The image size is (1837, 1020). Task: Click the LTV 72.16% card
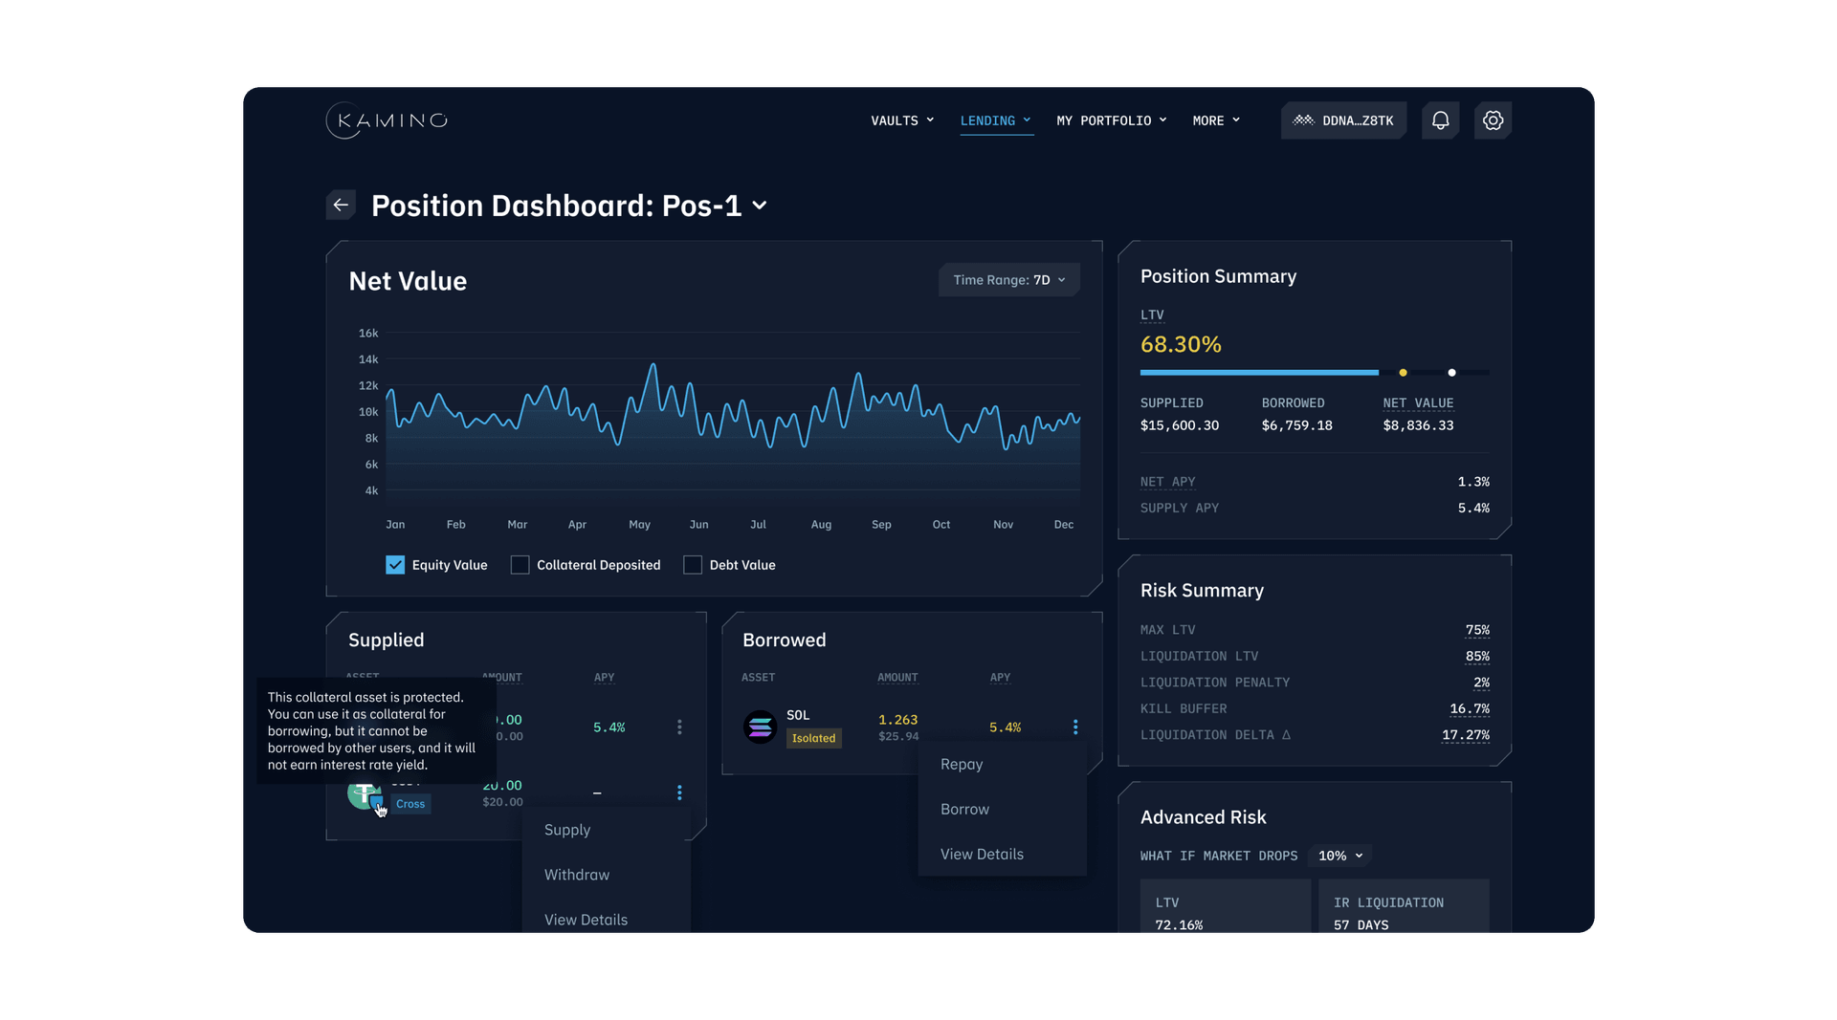click(x=1225, y=906)
